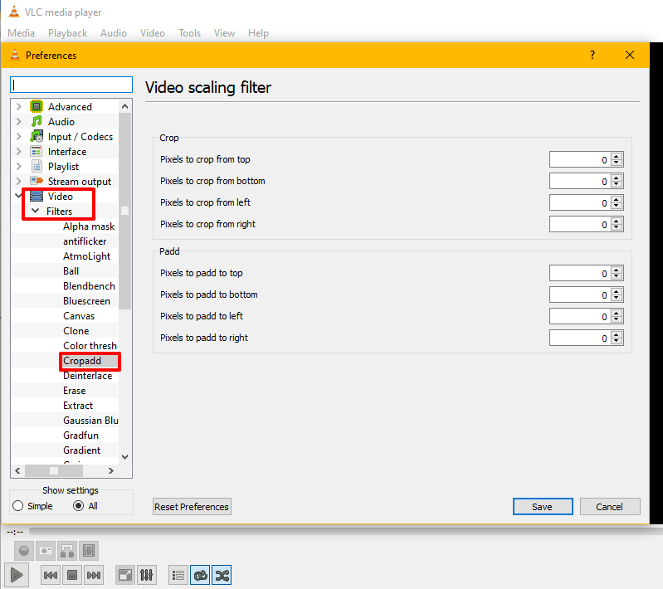This screenshot has width=663, height=589.
Task: Open extended settings equalizer icon
Action: pos(147,575)
